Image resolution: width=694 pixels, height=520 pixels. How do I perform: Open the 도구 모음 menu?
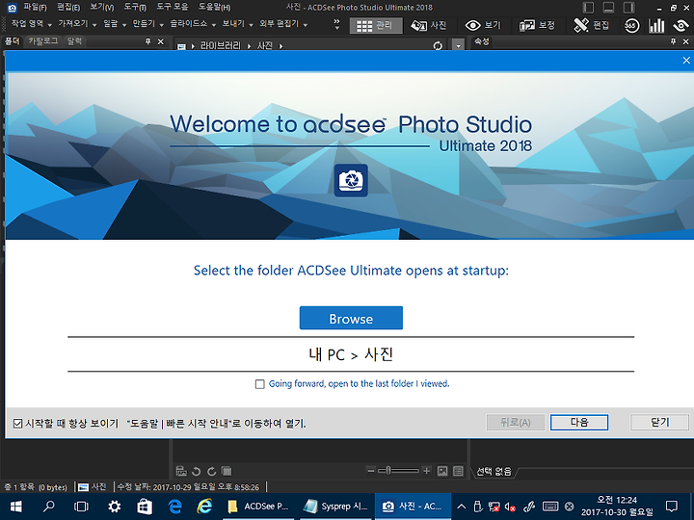[x=173, y=8]
